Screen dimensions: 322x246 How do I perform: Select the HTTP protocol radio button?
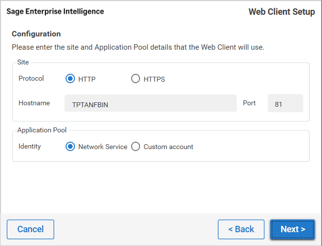tap(70, 79)
